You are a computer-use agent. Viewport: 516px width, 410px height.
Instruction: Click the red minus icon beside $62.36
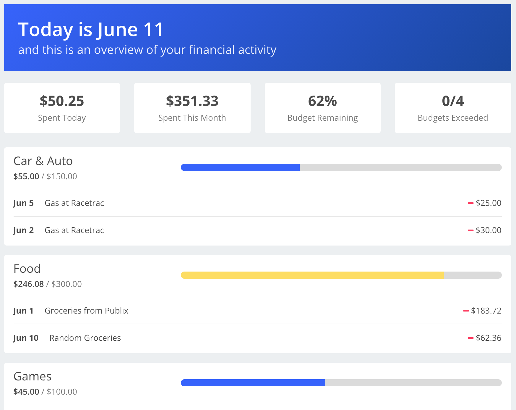(x=471, y=338)
